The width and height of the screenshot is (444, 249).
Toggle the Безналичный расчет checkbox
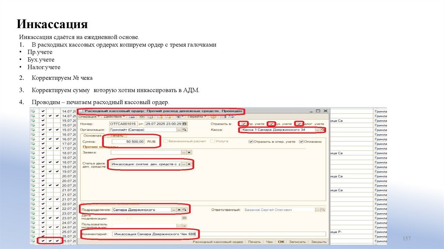(166, 141)
